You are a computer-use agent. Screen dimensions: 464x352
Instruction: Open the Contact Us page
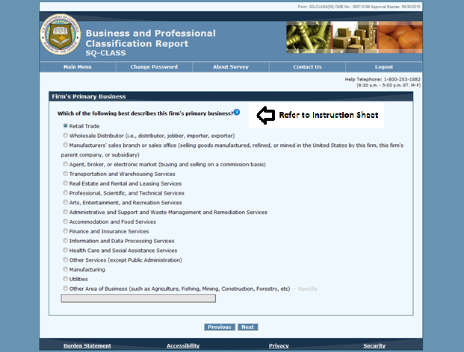tap(307, 67)
